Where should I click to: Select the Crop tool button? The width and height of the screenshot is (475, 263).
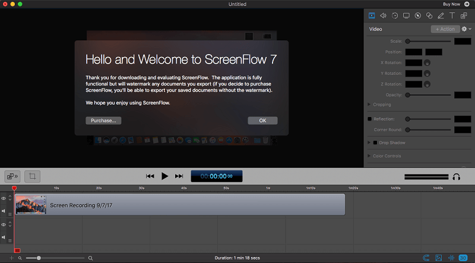[x=33, y=176]
